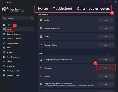Click the Windows Update sidebar icon

[x=4, y=75]
